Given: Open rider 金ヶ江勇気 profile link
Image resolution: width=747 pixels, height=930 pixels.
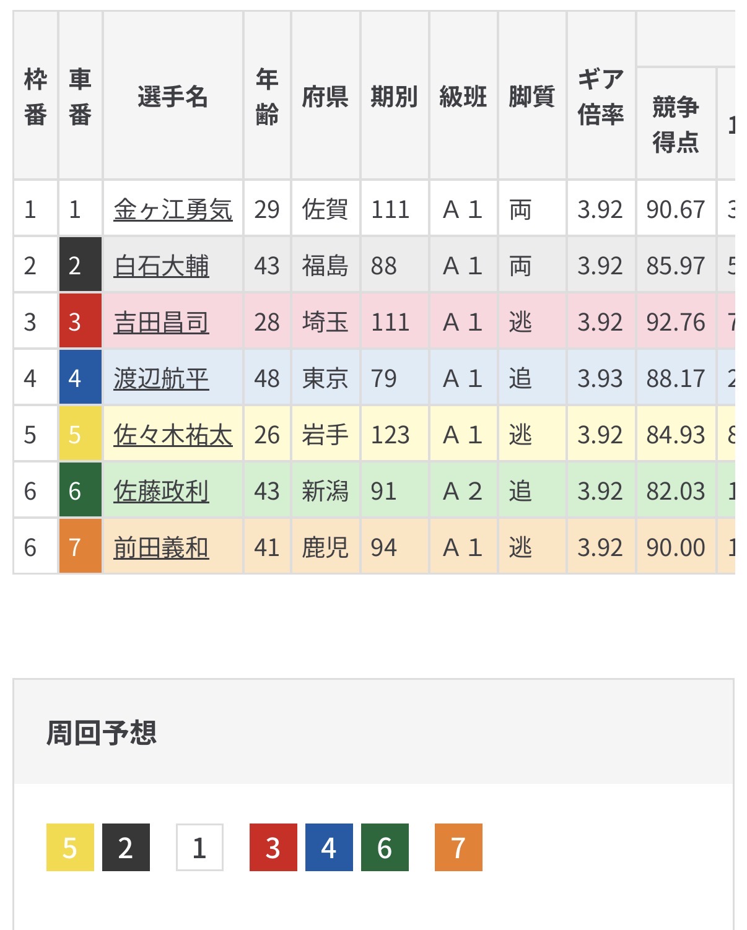Looking at the screenshot, I should click(173, 210).
